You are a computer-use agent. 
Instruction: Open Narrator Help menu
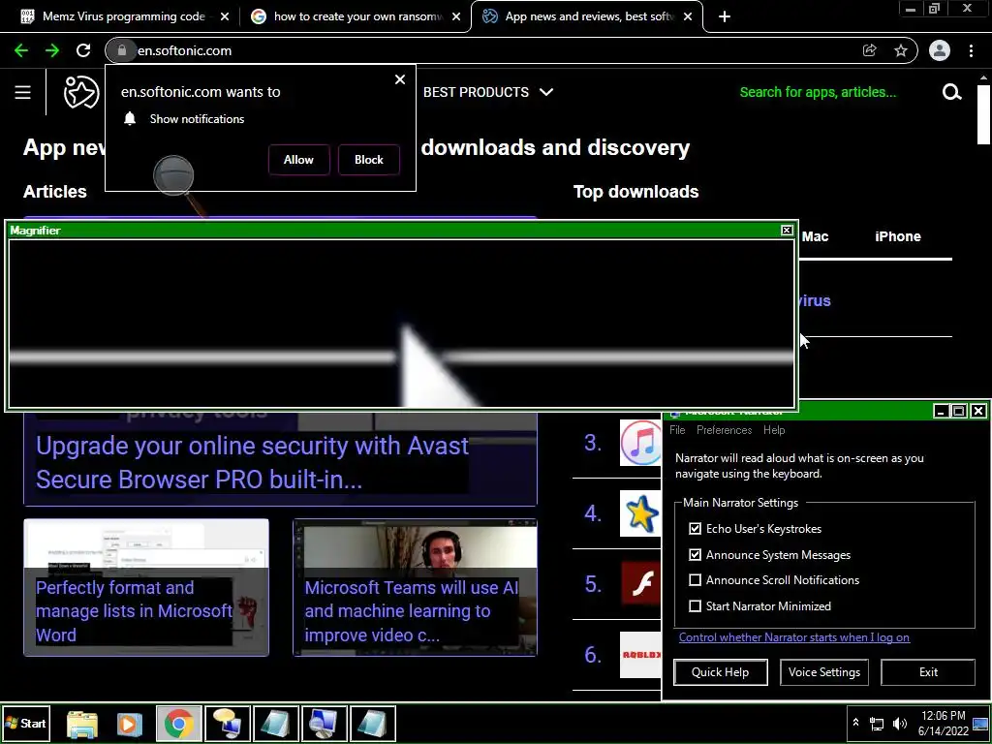tap(774, 430)
